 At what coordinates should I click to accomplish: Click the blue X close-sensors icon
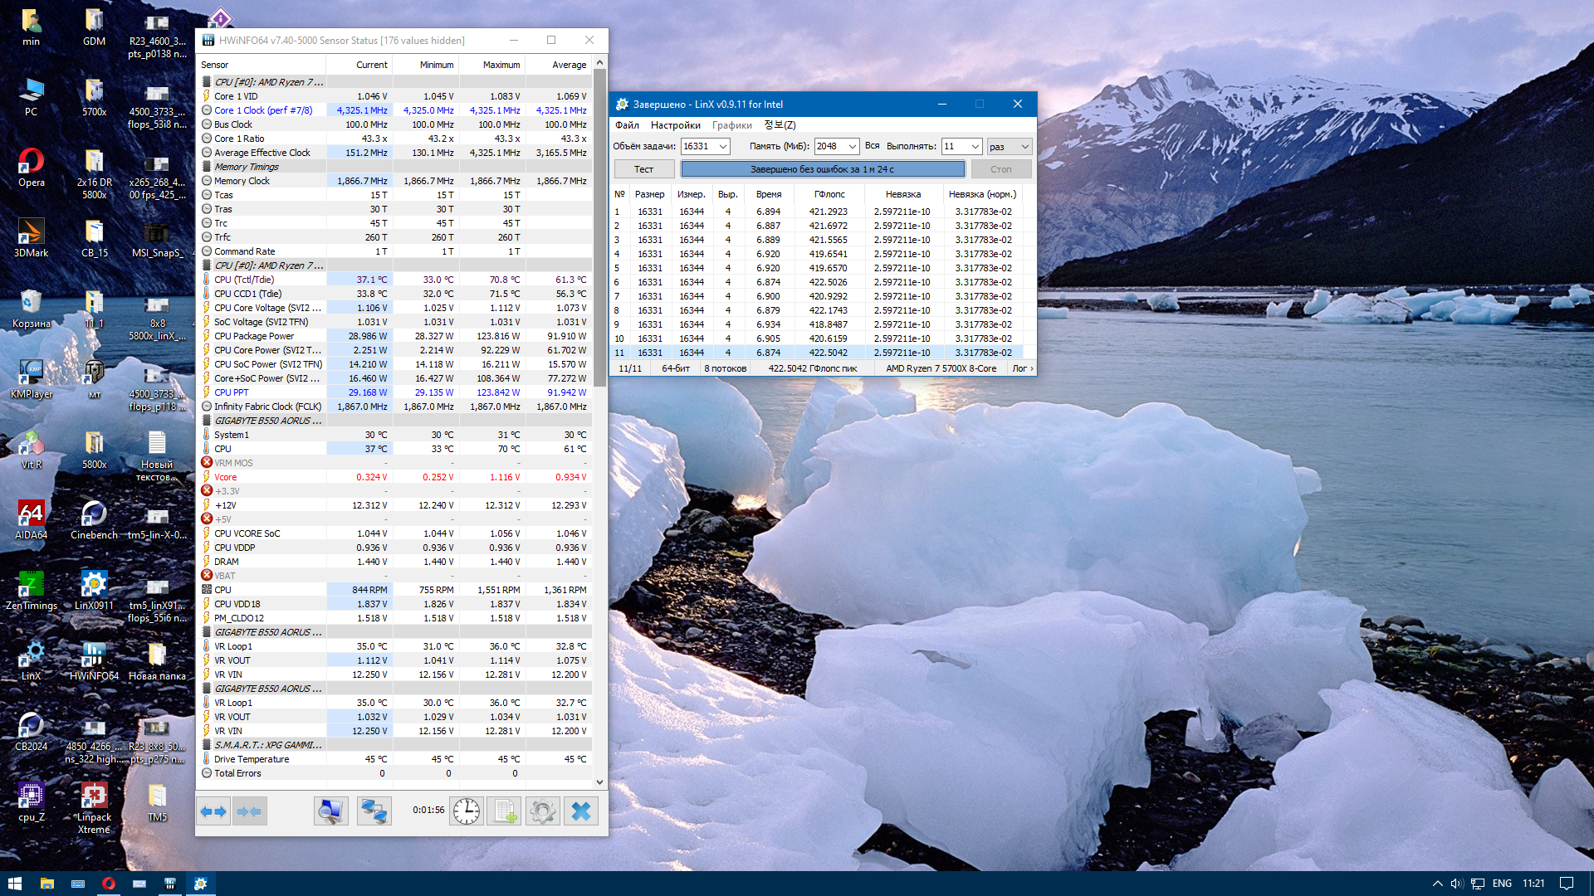click(x=581, y=811)
